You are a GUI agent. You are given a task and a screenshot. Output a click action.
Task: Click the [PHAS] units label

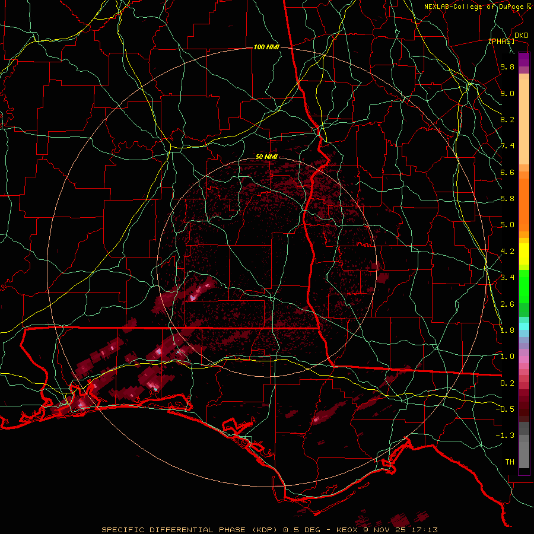501,42
